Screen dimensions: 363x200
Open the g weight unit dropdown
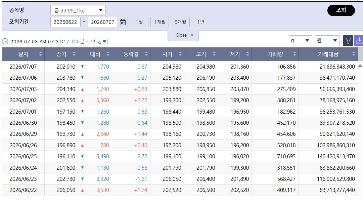tap(300, 41)
